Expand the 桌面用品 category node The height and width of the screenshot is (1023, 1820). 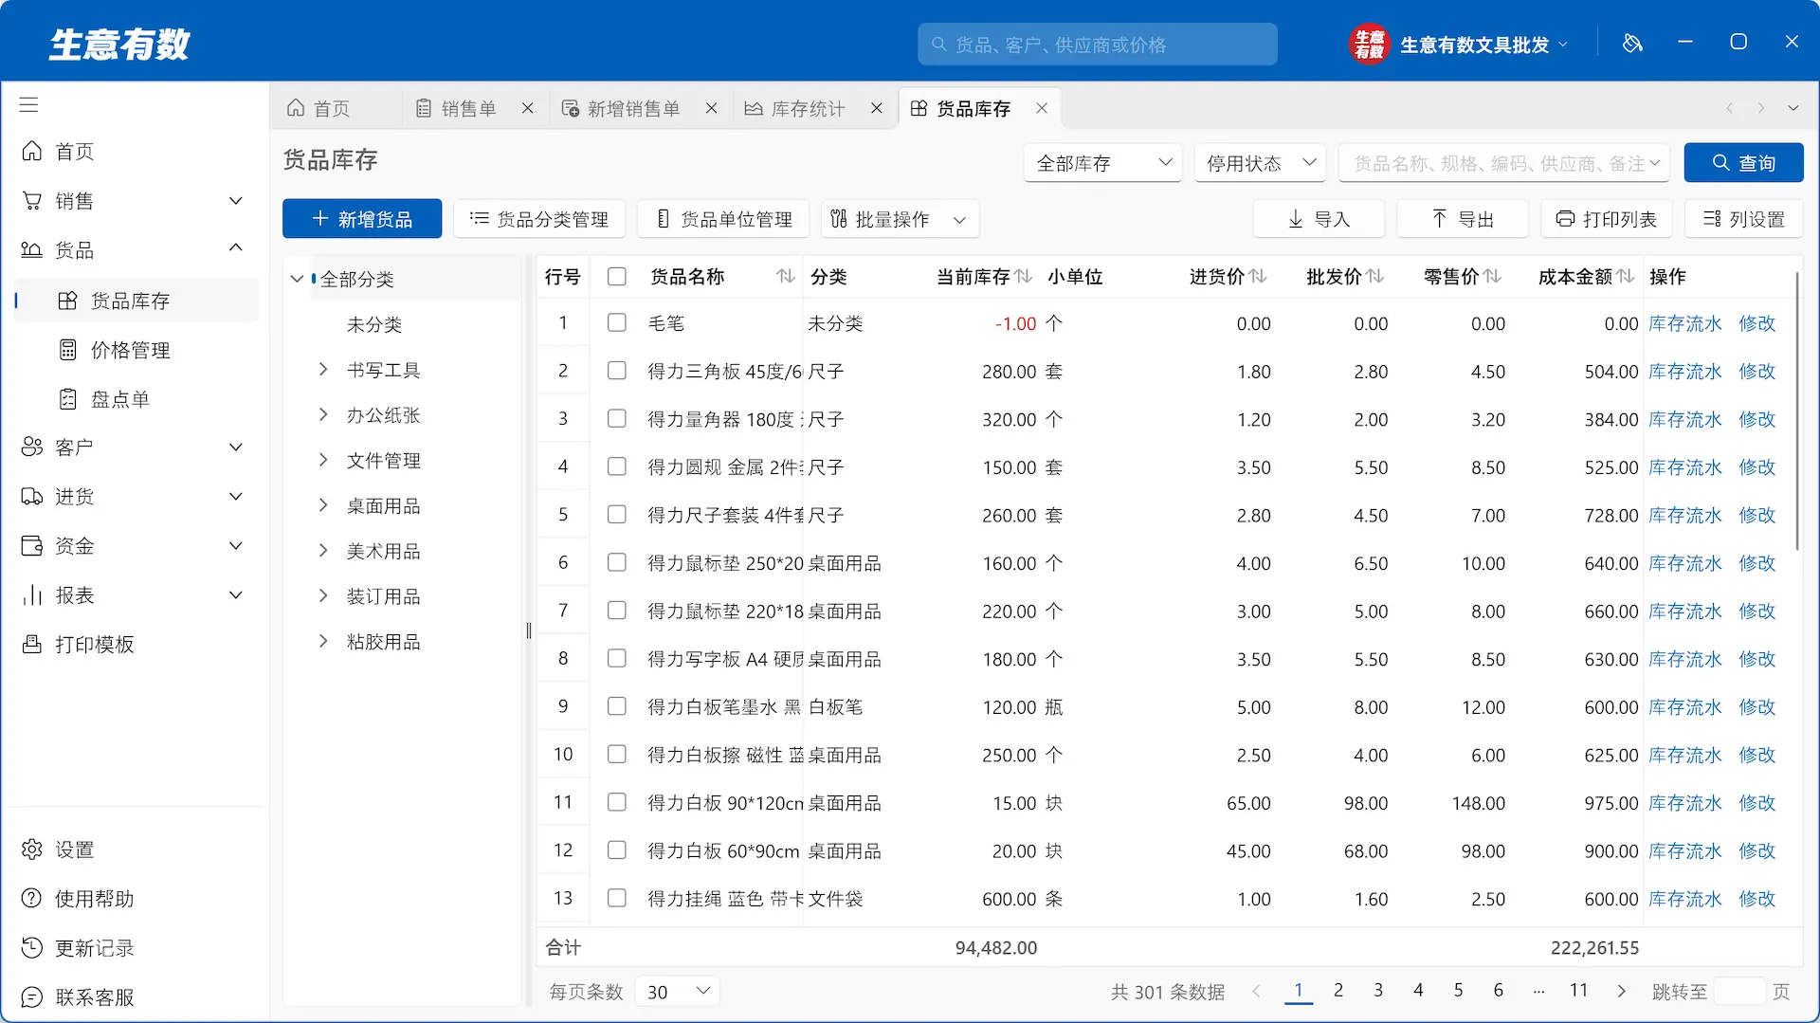(x=323, y=505)
